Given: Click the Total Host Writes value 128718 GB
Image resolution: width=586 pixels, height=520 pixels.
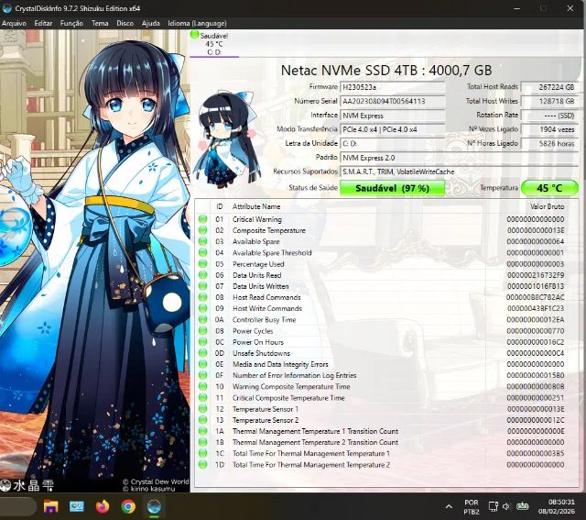Looking at the screenshot, I should [549, 101].
